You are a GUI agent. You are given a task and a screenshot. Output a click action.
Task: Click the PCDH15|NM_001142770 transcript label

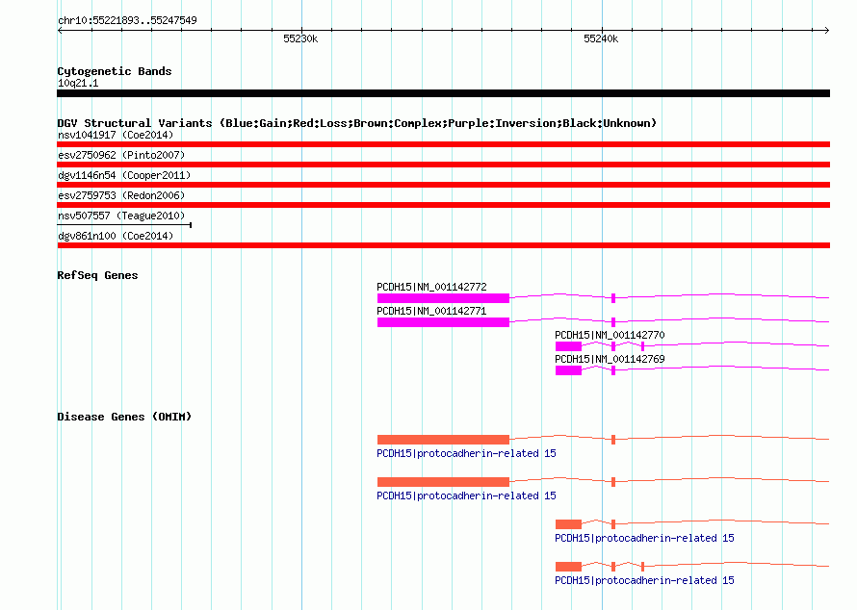[x=610, y=335]
